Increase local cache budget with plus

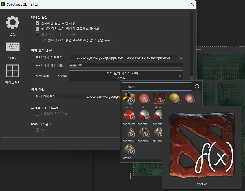[75, 65]
